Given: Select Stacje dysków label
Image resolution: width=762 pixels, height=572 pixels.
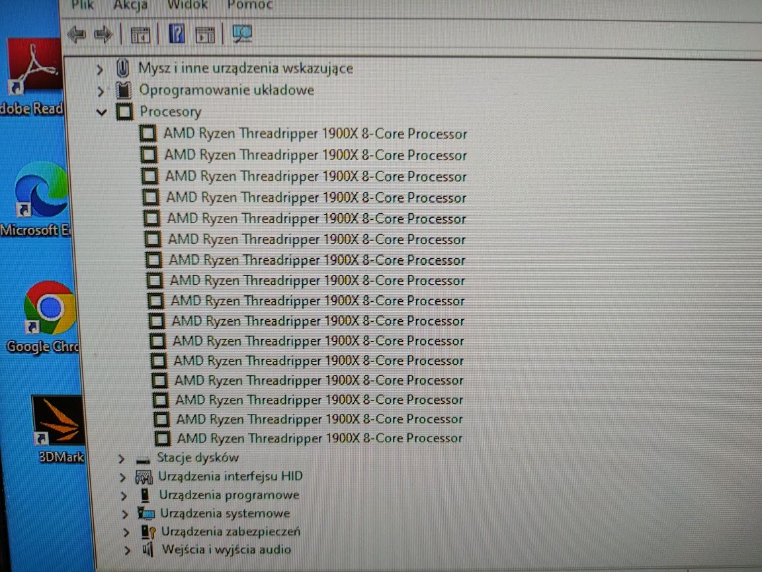Looking at the screenshot, I should tap(198, 457).
